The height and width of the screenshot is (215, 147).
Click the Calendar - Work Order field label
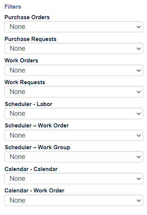[34, 191]
